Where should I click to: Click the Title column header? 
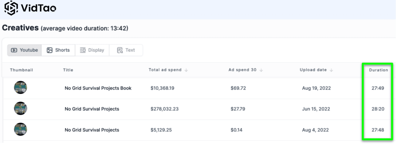click(x=68, y=70)
